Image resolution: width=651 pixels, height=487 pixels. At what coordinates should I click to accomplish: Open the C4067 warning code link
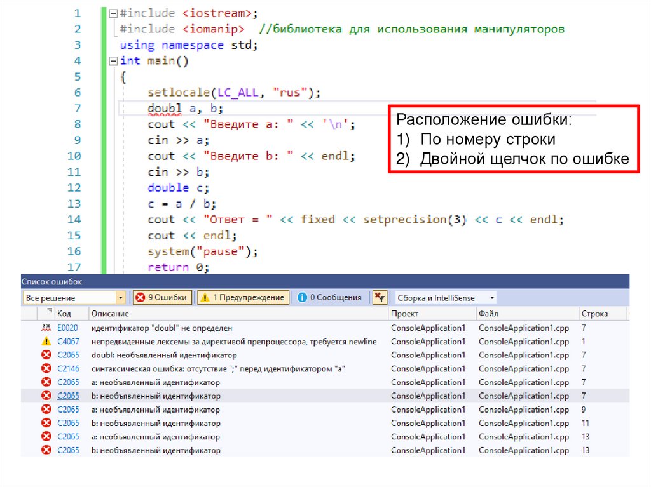(68, 342)
